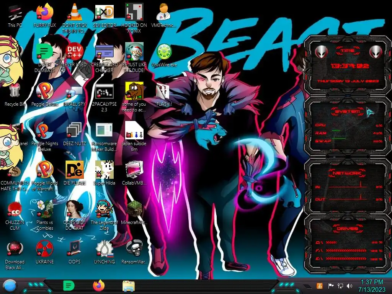Click the TIME header in the gadget

(348, 51)
